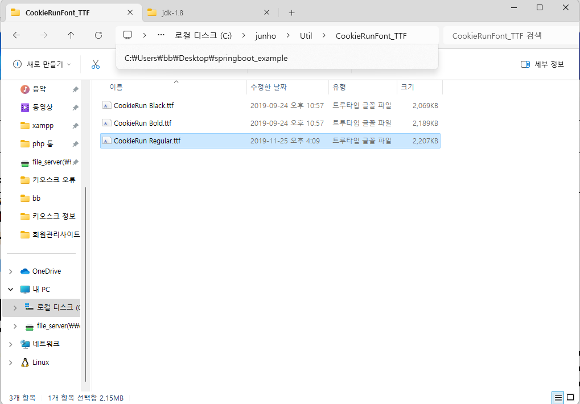
Task: Open 동영상 in quick access
Action: click(x=44, y=107)
